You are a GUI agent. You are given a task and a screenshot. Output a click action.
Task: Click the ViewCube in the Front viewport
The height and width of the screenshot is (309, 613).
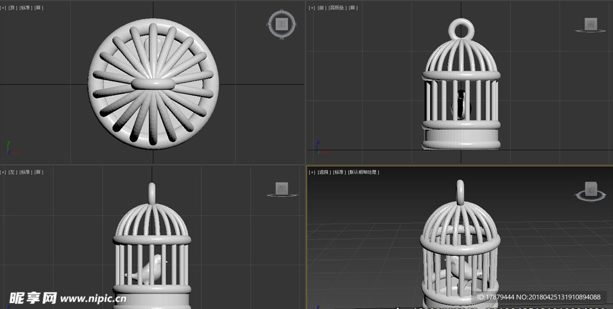[590, 24]
